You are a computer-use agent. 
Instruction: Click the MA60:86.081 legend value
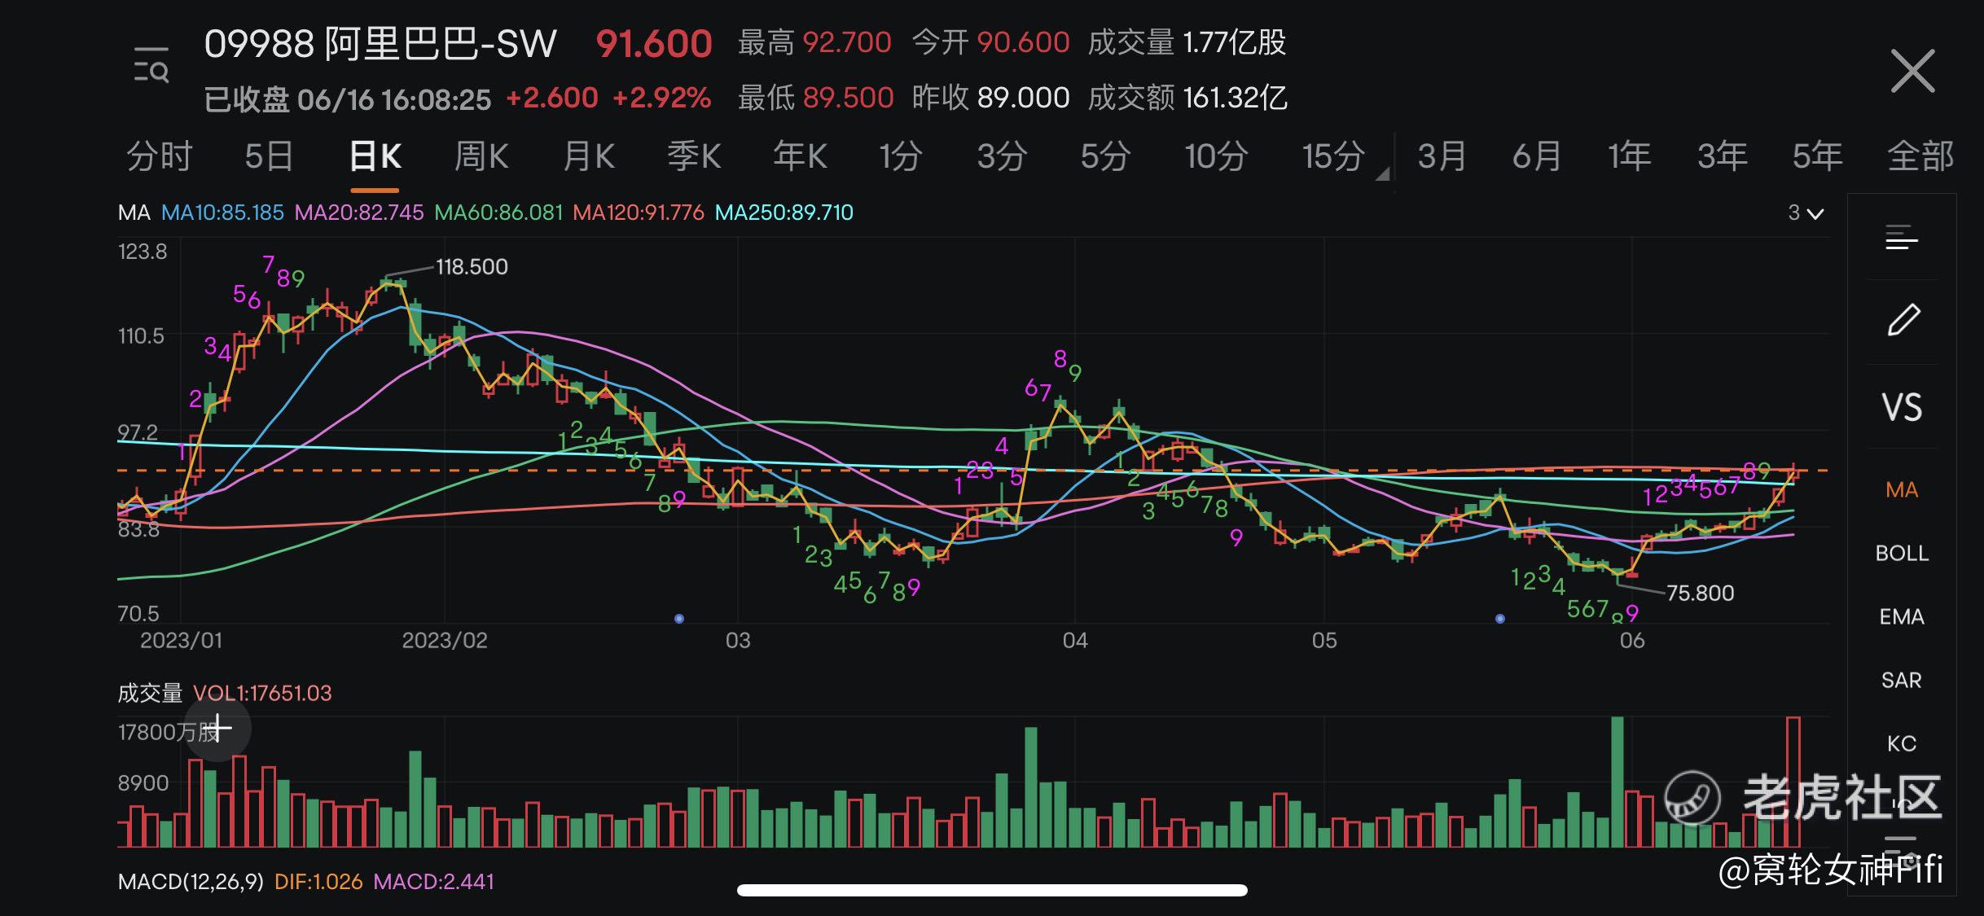click(x=498, y=213)
